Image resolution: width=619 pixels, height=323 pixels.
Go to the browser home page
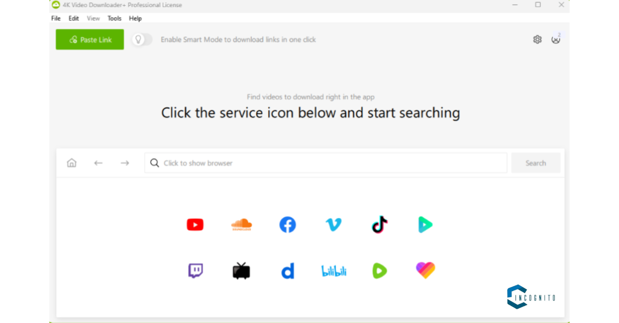(72, 163)
